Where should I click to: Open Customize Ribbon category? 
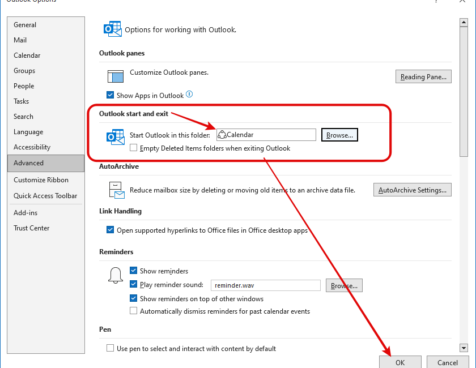point(46,180)
